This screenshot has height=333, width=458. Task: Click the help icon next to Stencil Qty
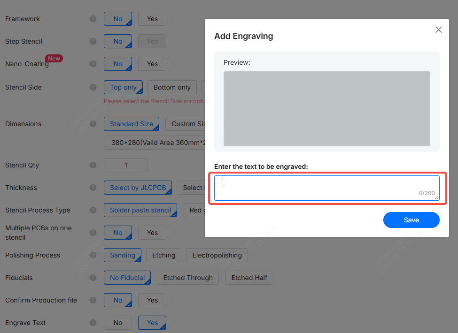(x=93, y=165)
